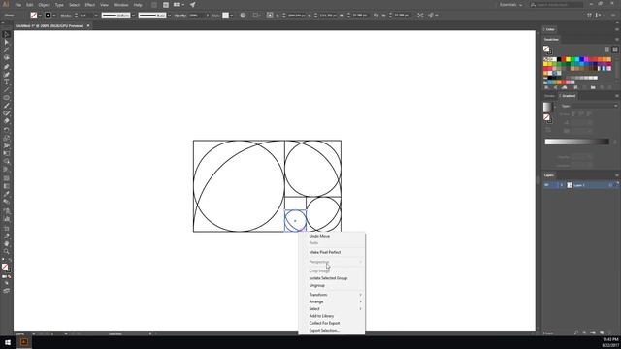The width and height of the screenshot is (621, 349).
Task: Click the gradient preview thumbnail in Gradient panel
Action: [547, 108]
